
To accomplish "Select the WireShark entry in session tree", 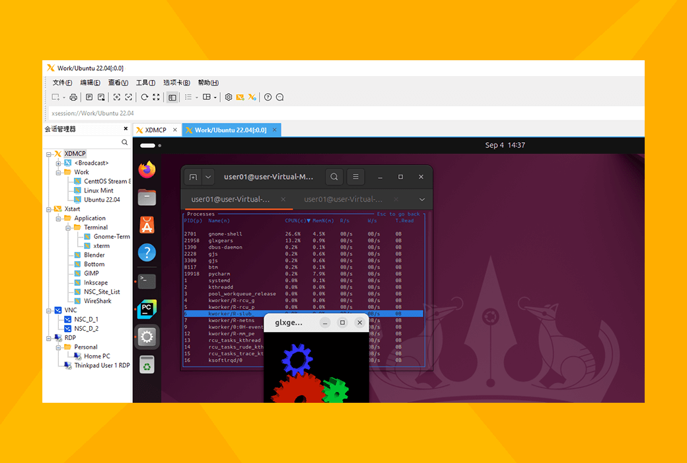I will pyautogui.click(x=97, y=301).
